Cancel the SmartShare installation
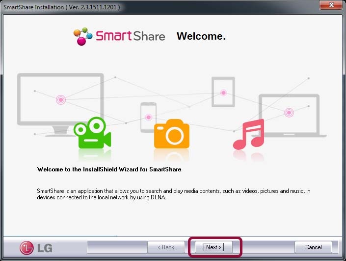 pos(313,247)
